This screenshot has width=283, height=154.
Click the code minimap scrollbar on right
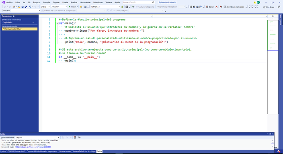click(x=273, y=67)
